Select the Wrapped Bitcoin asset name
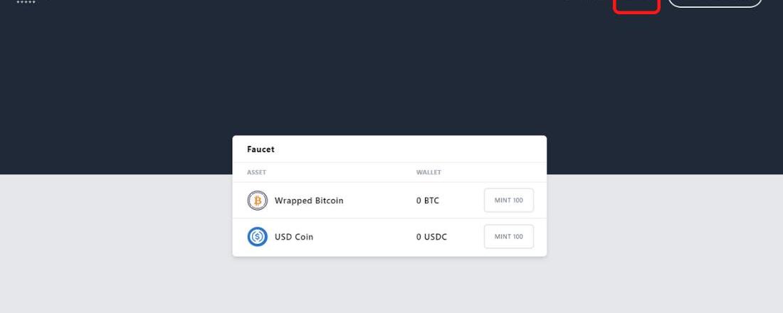Viewport: 783px width, 313px height. (309, 201)
